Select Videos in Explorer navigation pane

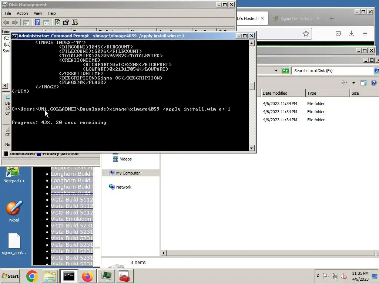pyautogui.click(x=122, y=159)
